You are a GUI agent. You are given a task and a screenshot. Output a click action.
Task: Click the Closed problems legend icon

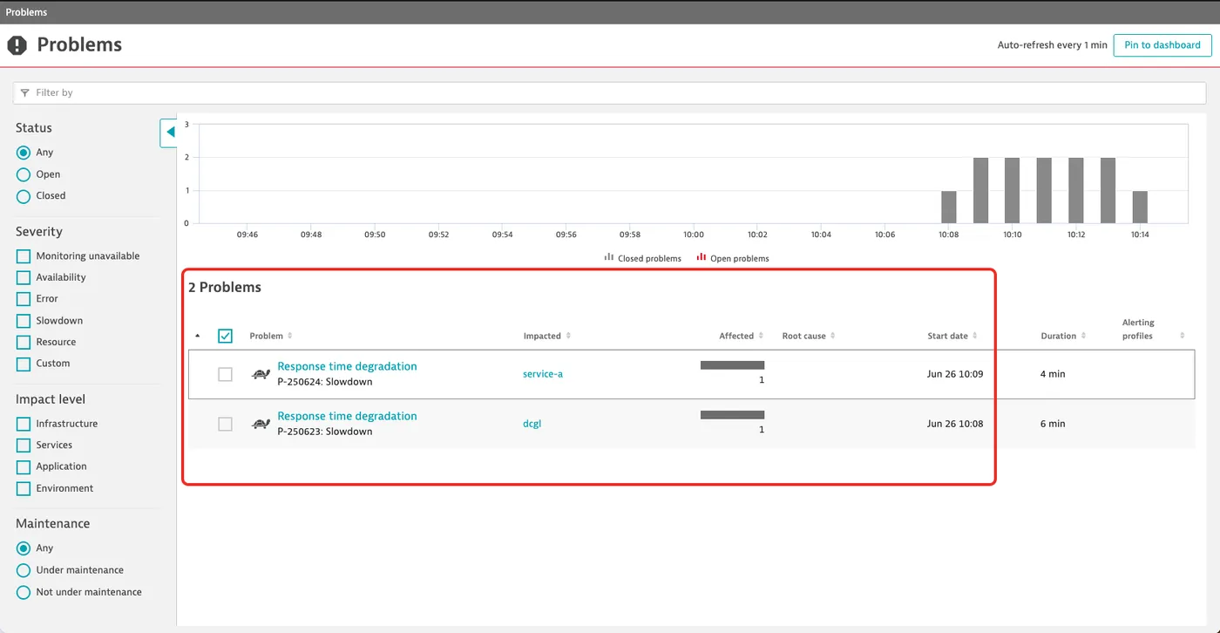pyautogui.click(x=609, y=258)
